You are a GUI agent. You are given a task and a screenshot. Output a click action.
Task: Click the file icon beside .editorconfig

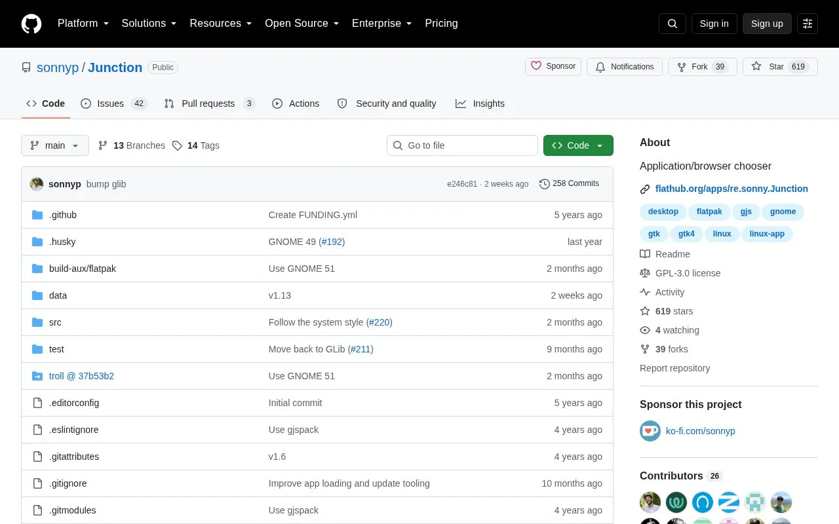(x=37, y=403)
